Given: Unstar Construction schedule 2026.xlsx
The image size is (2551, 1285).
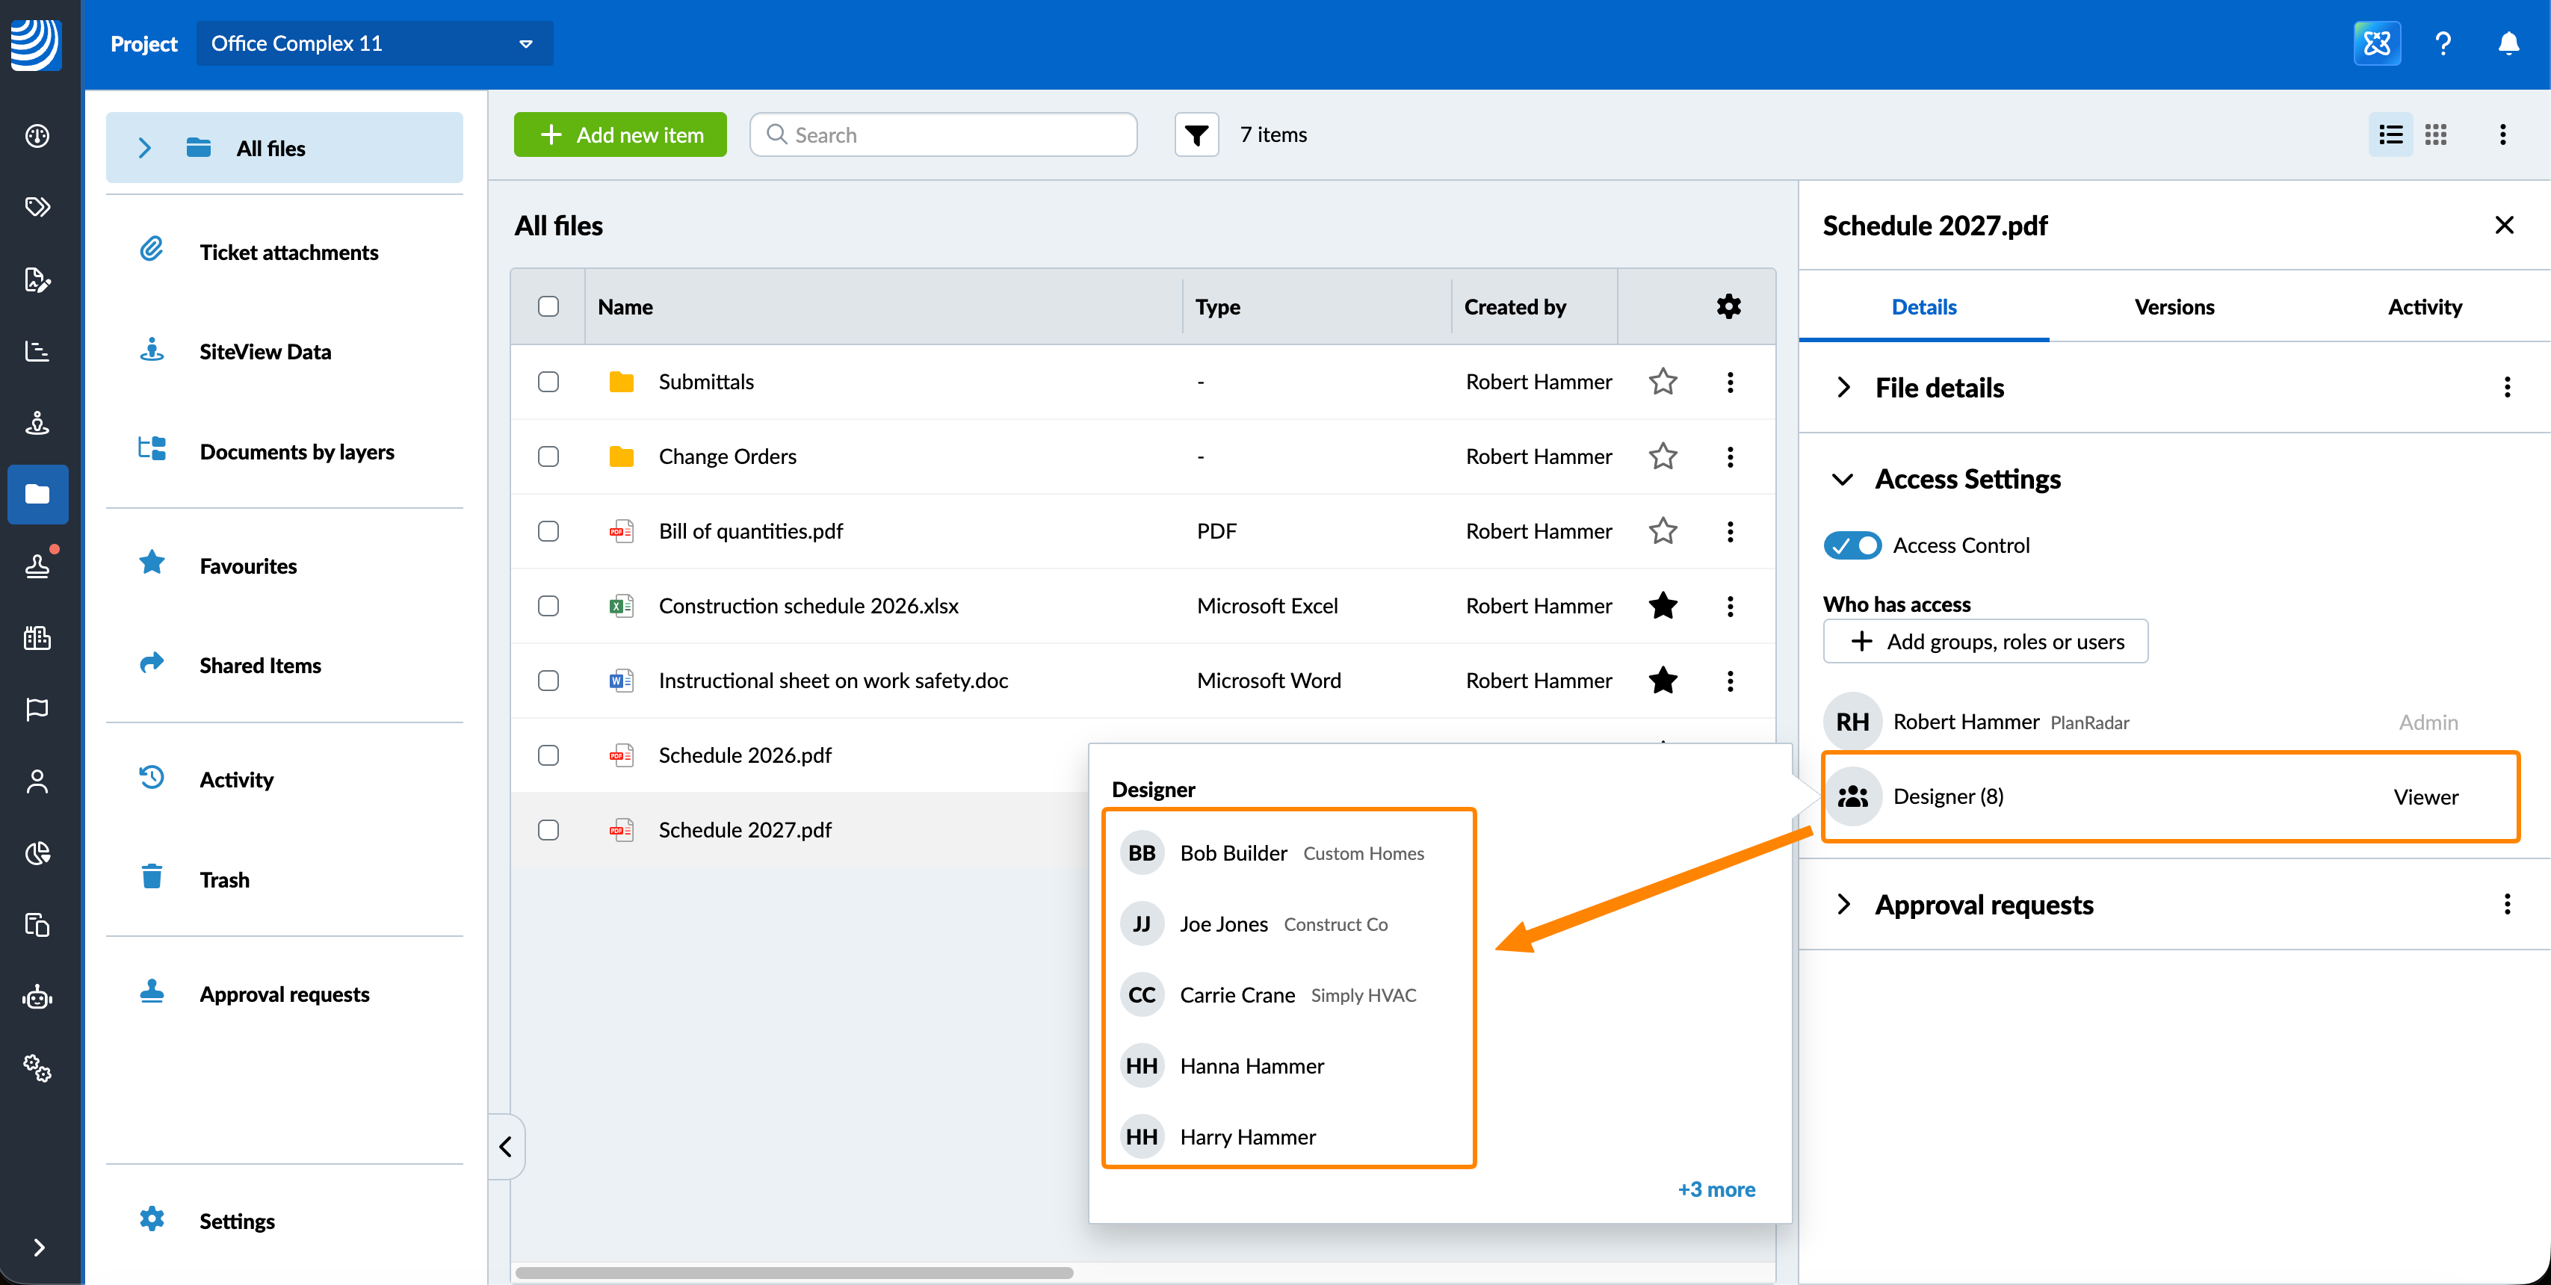Looking at the screenshot, I should coord(1663,606).
